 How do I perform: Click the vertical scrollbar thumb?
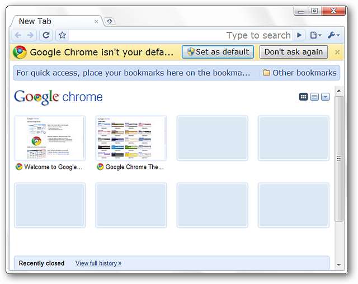[339, 159]
